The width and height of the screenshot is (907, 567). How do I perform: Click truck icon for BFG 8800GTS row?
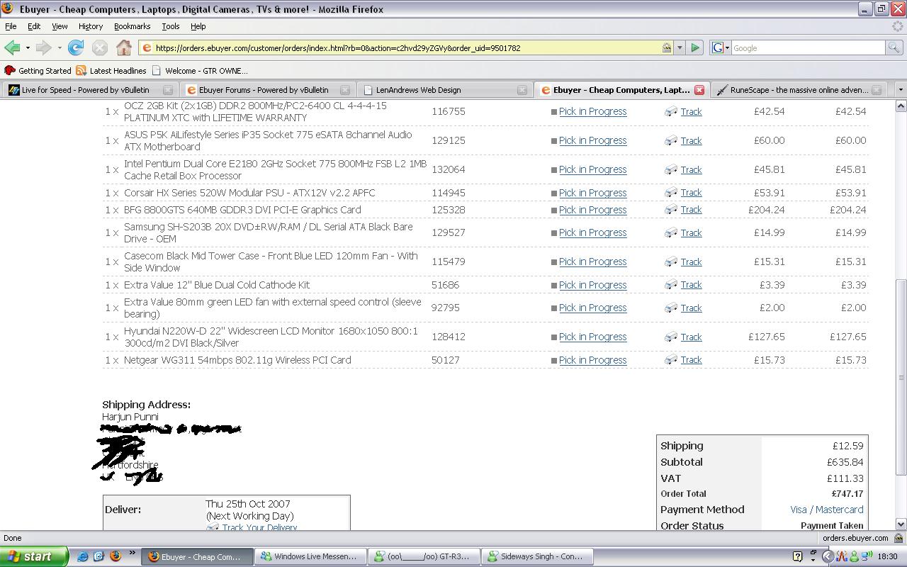point(670,209)
